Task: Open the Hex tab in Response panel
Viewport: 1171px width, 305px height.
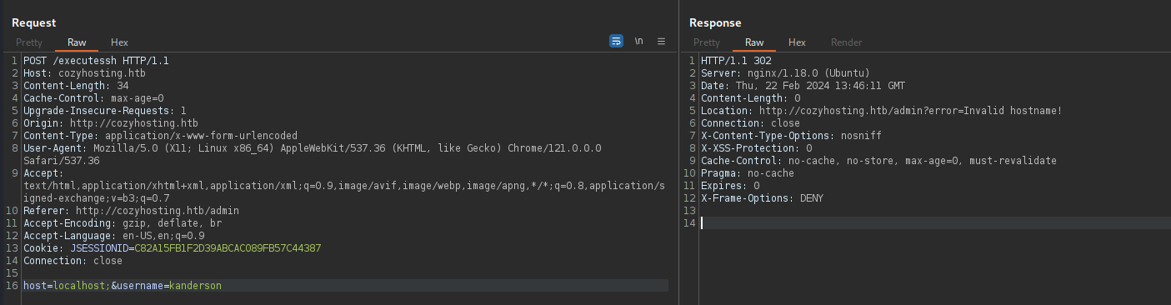Action: [797, 42]
